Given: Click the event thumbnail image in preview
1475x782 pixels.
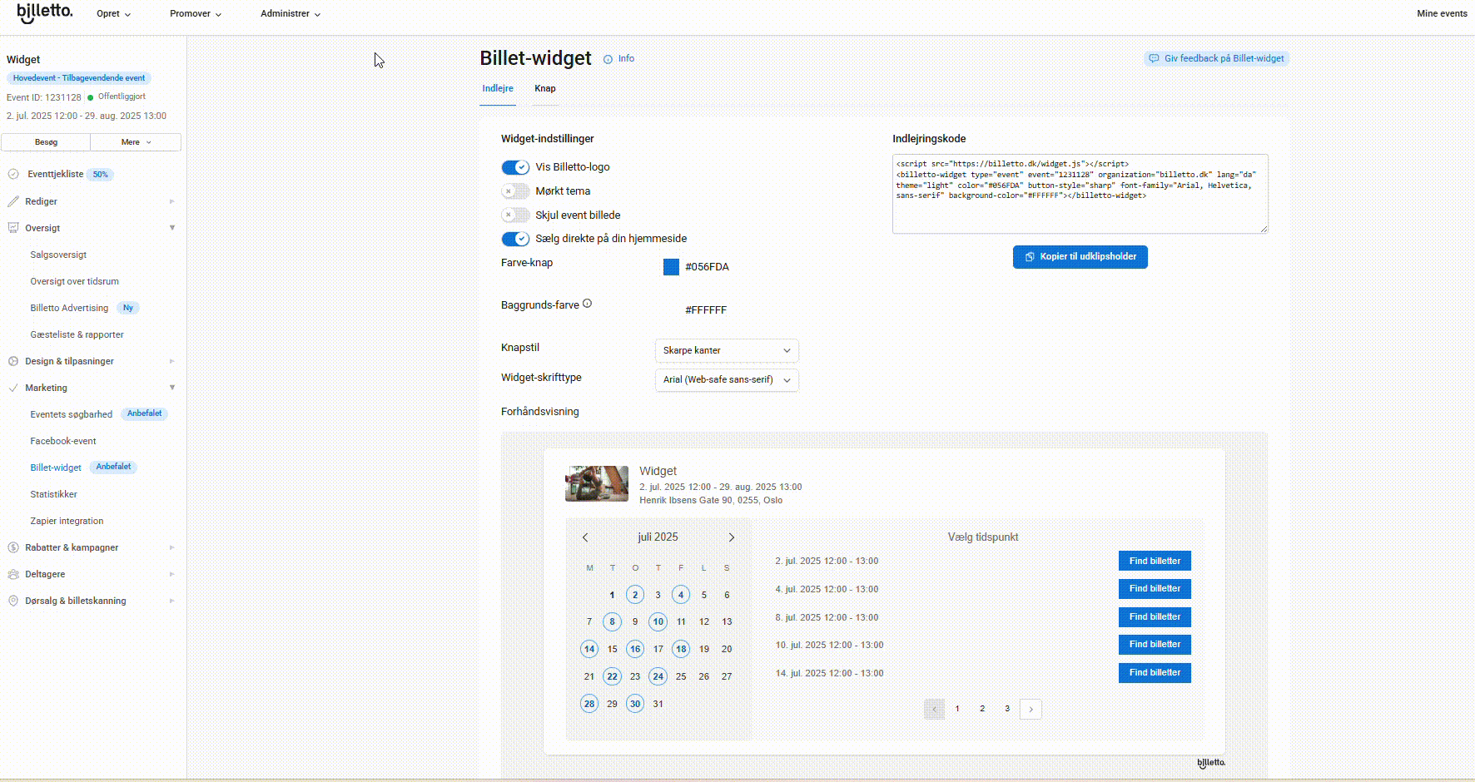Looking at the screenshot, I should coord(597,483).
